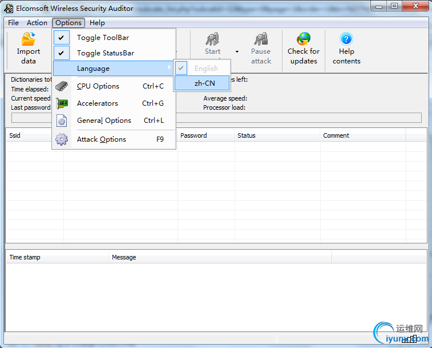Click the Import data folder icon
The image size is (432, 348).
29,39
